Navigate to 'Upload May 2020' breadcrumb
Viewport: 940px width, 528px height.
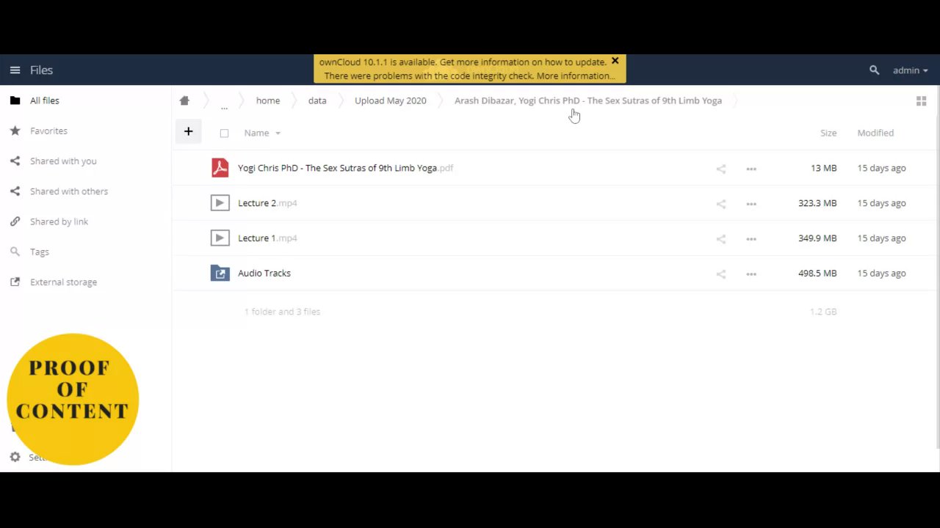pyautogui.click(x=391, y=100)
